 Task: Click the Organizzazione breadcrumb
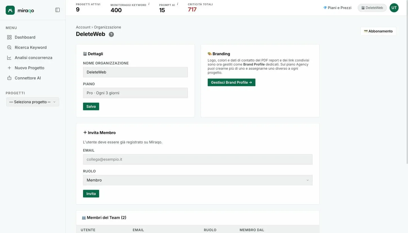pyautogui.click(x=107, y=27)
